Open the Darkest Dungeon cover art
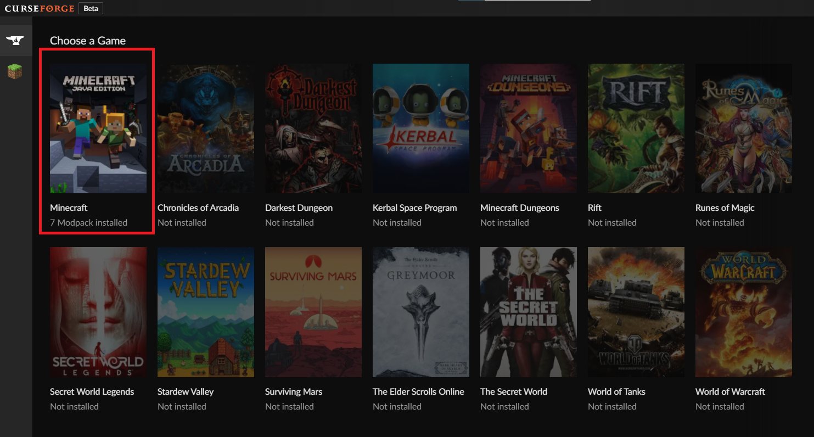 [313, 128]
